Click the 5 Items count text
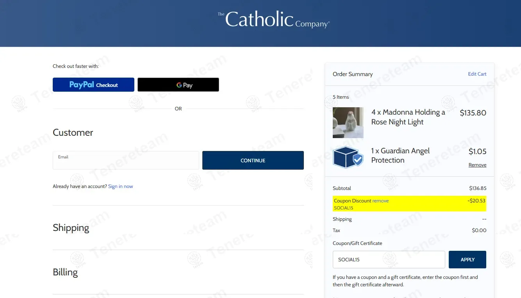This screenshot has width=521, height=298. tap(341, 97)
